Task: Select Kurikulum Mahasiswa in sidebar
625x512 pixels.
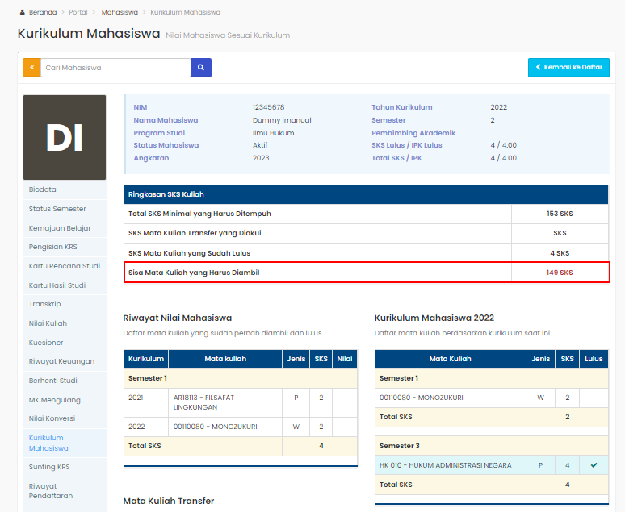Action: [65, 443]
